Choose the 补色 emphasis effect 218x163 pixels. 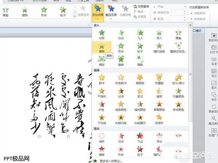(x=102, y=106)
